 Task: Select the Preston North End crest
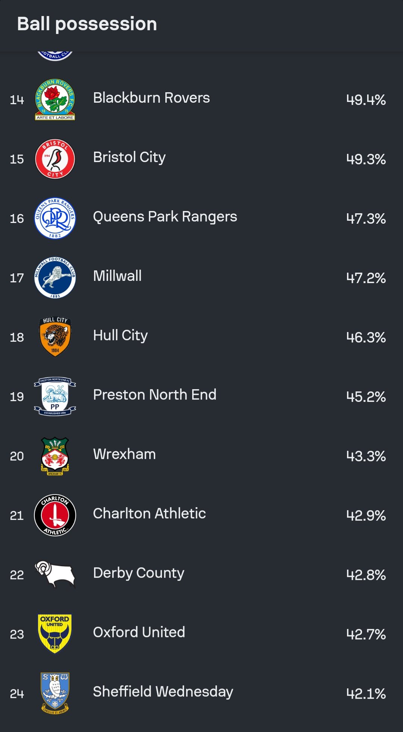point(55,396)
